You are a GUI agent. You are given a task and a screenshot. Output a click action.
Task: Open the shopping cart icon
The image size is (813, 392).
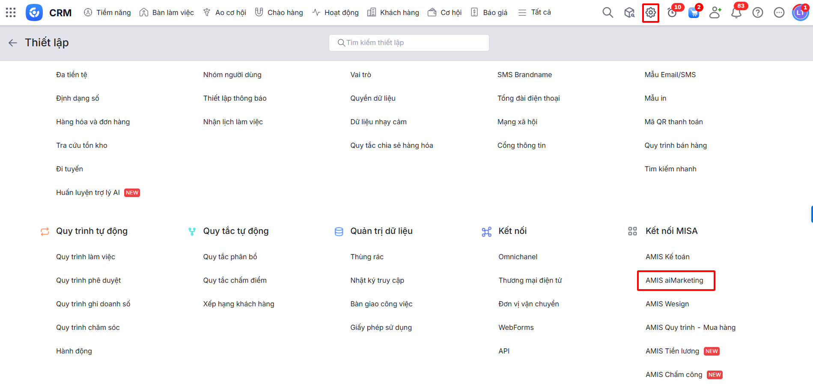point(694,12)
